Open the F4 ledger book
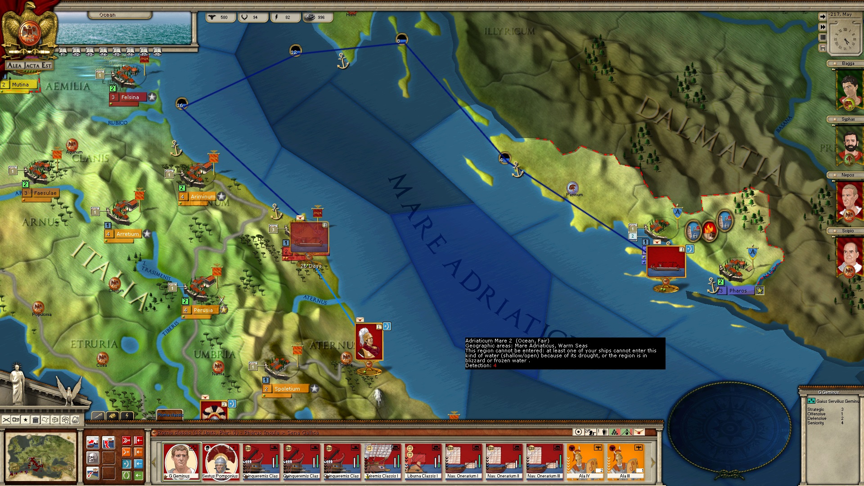 pyautogui.click(x=103, y=52)
